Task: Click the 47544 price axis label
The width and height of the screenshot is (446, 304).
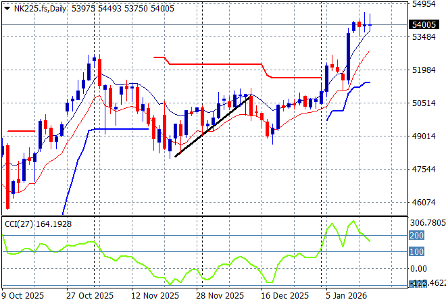Action: (424, 169)
